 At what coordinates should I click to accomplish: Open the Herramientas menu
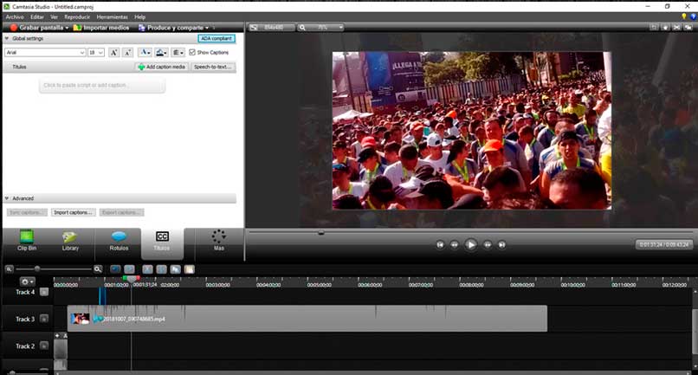(x=113, y=17)
